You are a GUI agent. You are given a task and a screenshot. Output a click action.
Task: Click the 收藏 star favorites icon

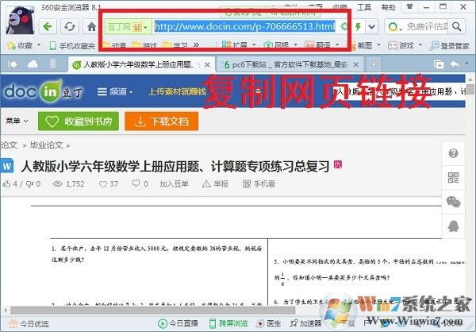point(11,45)
